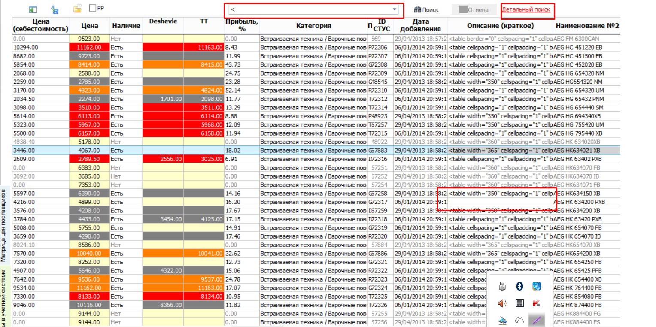Screen dimensions: 656x327
Task: Sort by Цена (себестоимость) column header
Action: coord(40,25)
